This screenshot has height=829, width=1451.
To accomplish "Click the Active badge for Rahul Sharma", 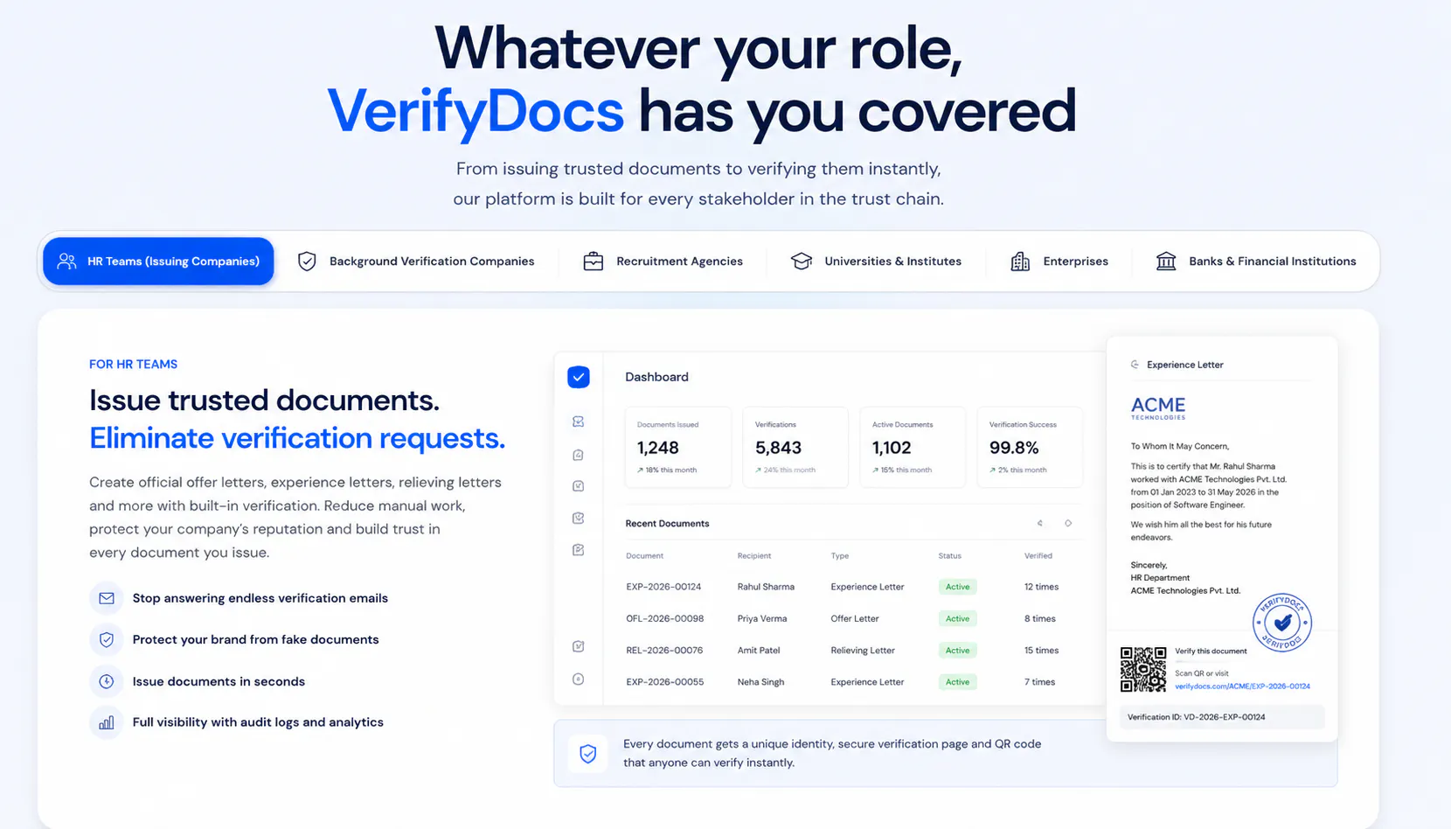I will (x=957, y=587).
